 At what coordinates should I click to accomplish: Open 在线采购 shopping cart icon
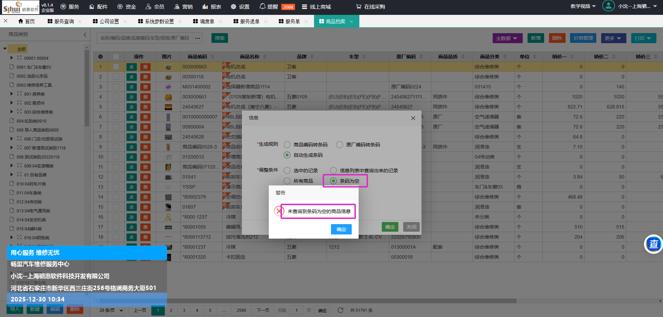[x=359, y=7]
